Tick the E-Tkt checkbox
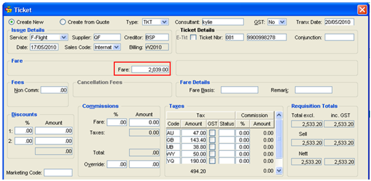The height and width of the screenshot is (181, 371). pyautogui.click(x=193, y=37)
